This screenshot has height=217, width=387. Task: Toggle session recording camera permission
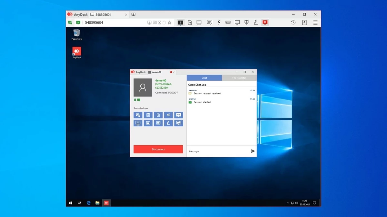pyautogui.click(x=158, y=123)
